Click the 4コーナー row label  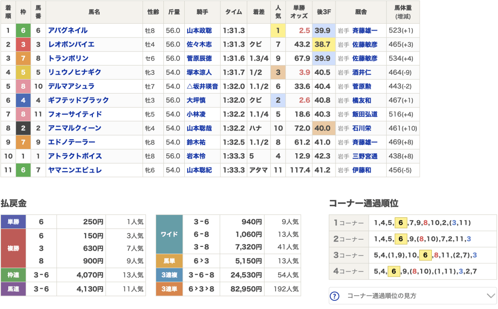click(x=348, y=271)
